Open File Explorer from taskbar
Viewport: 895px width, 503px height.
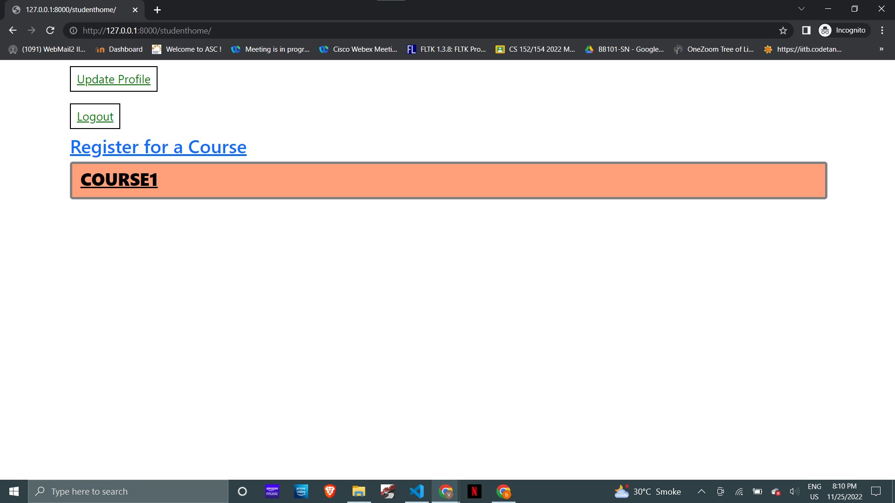tap(358, 491)
